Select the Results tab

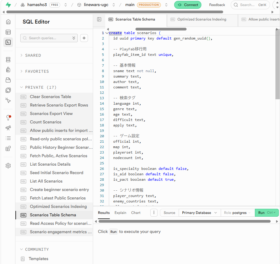tap(104, 213)
